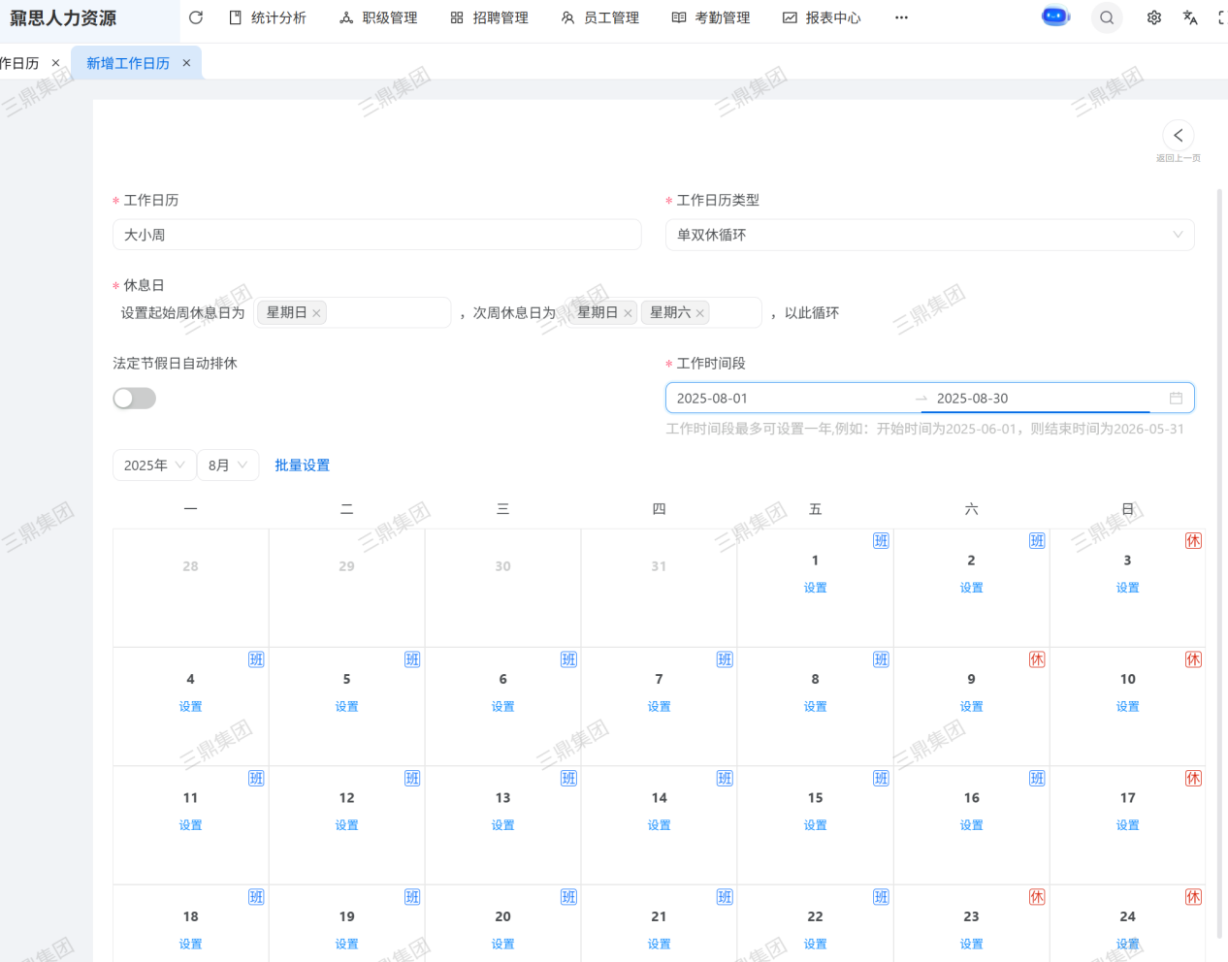Image resolution: width=1228 pixels, height=962 pixels.
Task: Click the language translation icon
Action: click(x=1190, y=17)
